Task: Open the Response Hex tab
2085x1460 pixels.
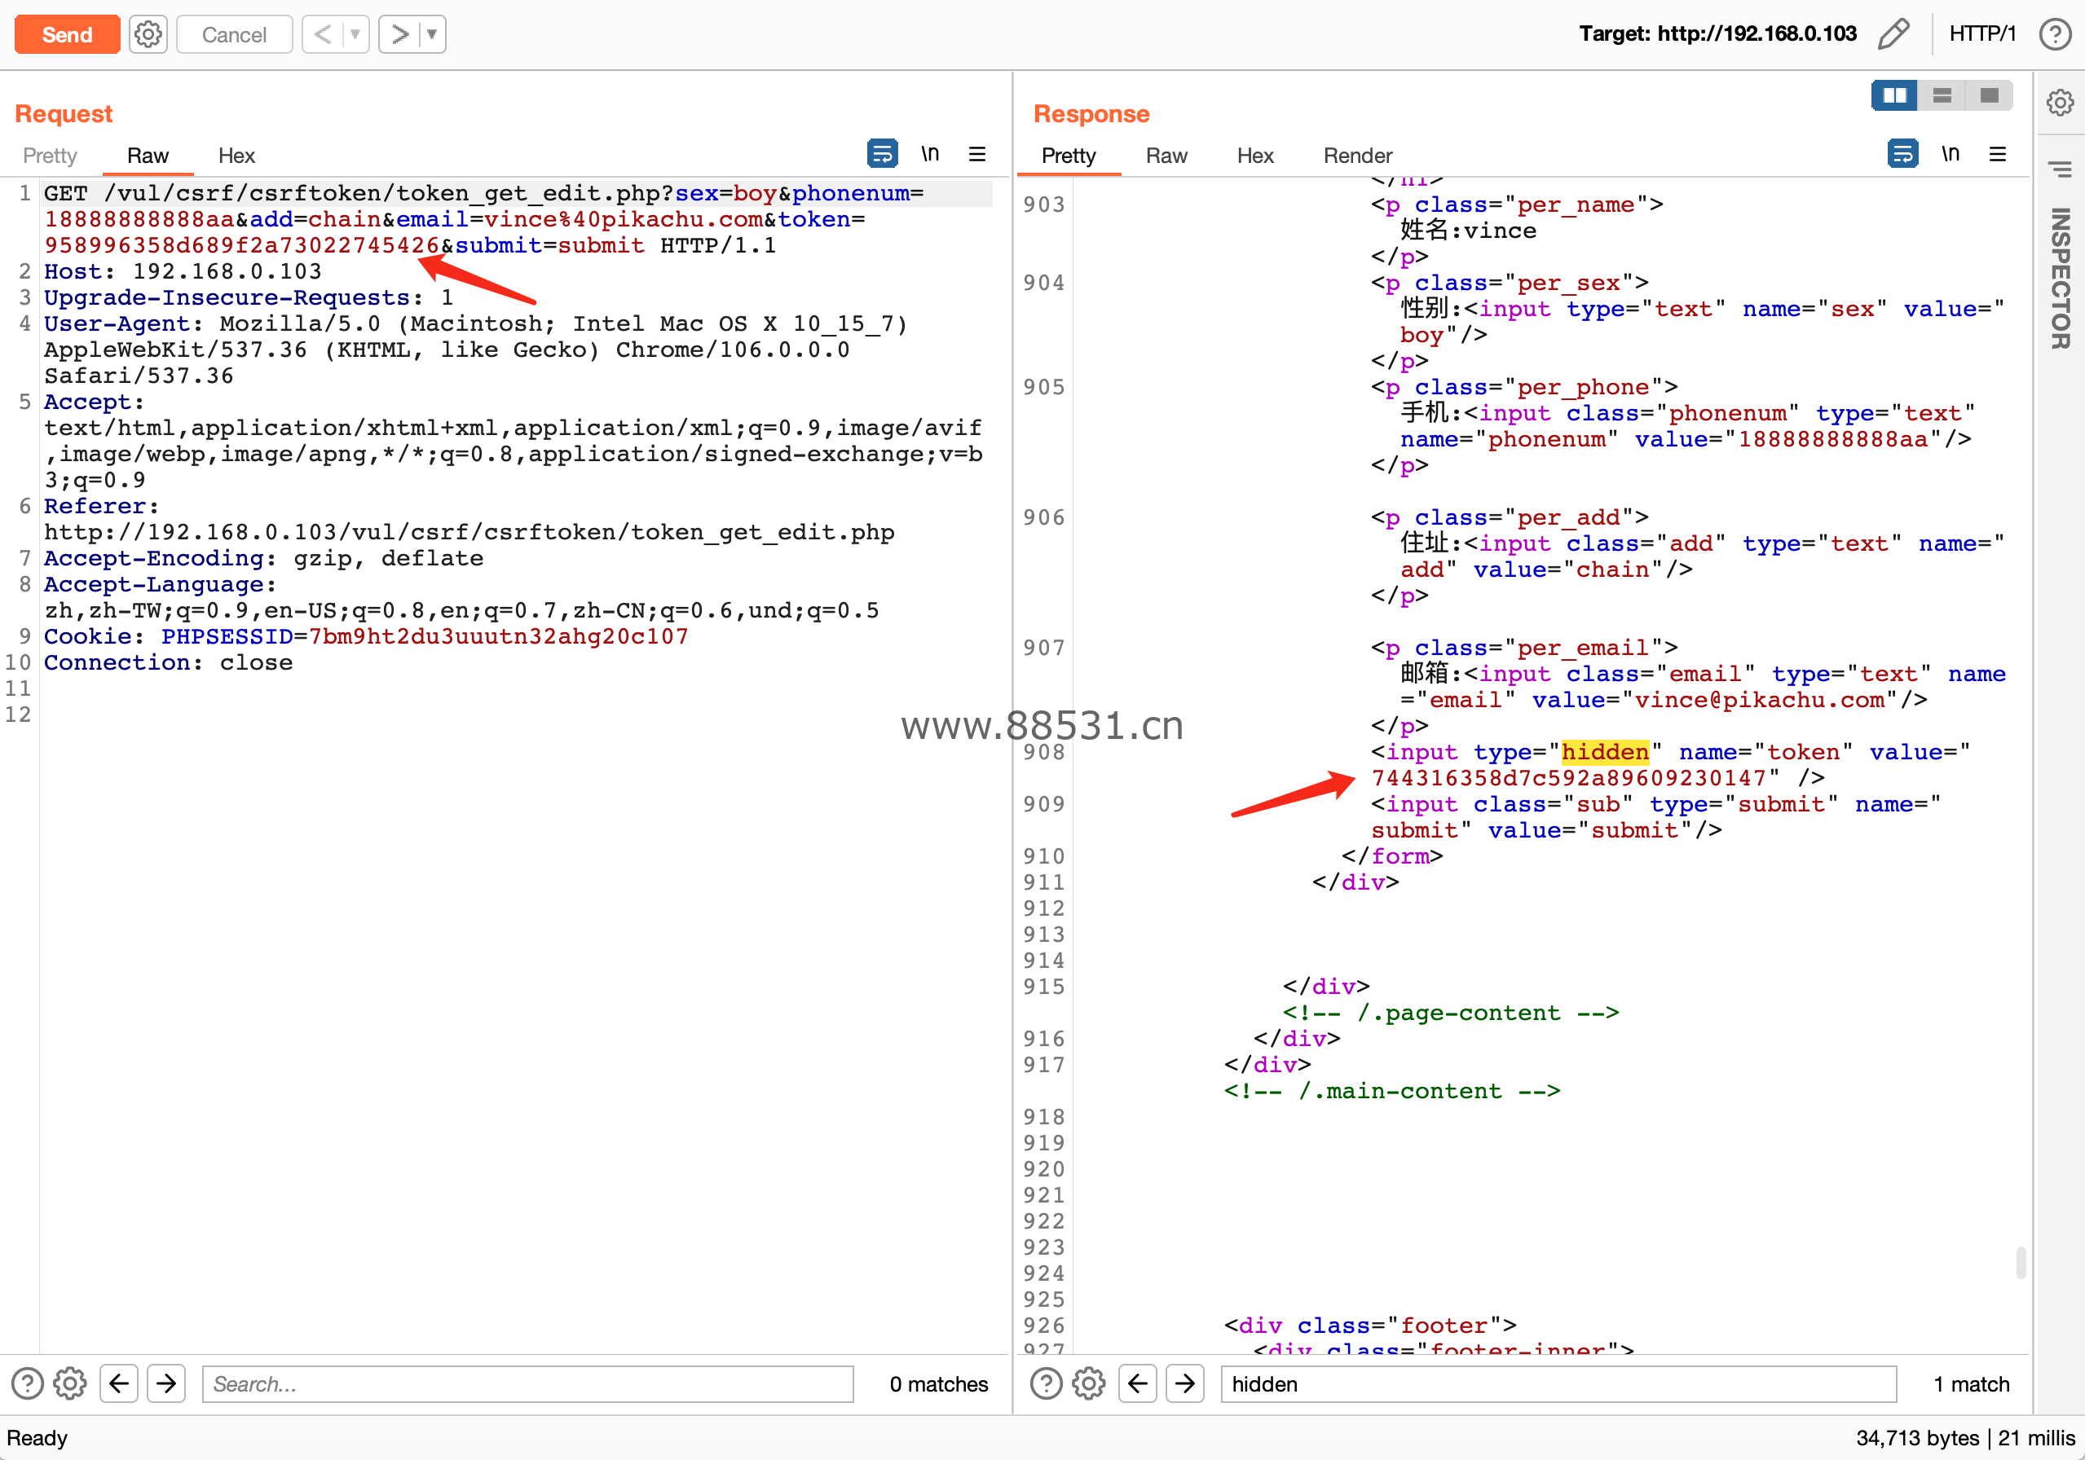Action: click(1255, 156)
